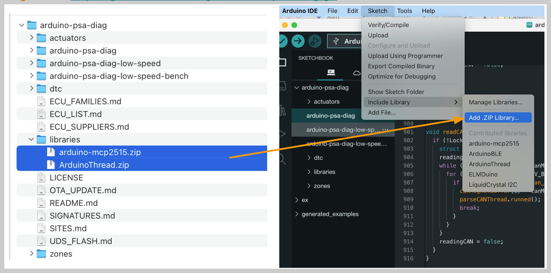The image size is (551, 273).
Task: Open the Help menu in menu bar
Action: [x=428, y=11]
